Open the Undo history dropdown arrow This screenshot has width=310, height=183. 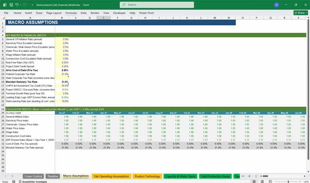(20, 5)
